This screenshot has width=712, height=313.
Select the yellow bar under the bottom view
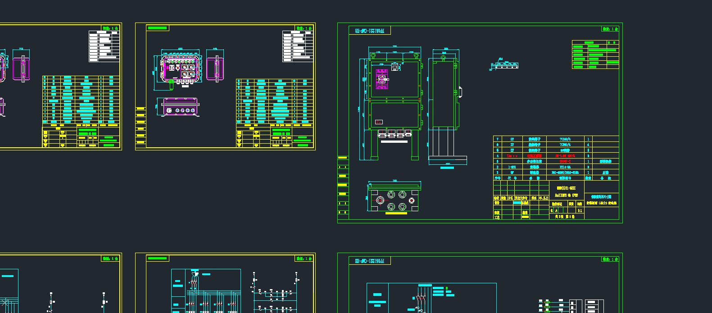tap(396, 213)
